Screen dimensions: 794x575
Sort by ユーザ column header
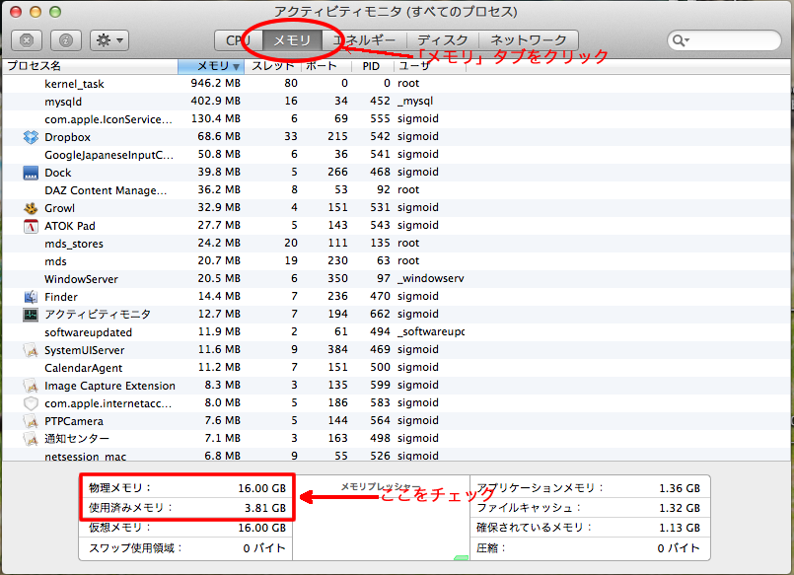429,66
